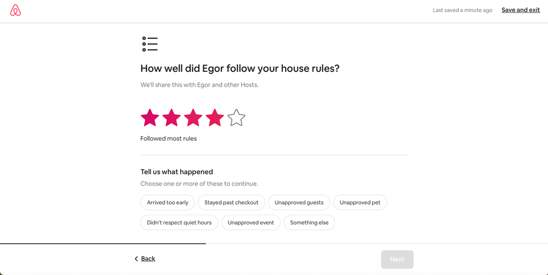Go Back to the previous step
Viewport: 548px width, 275px height.
(148, 259)
